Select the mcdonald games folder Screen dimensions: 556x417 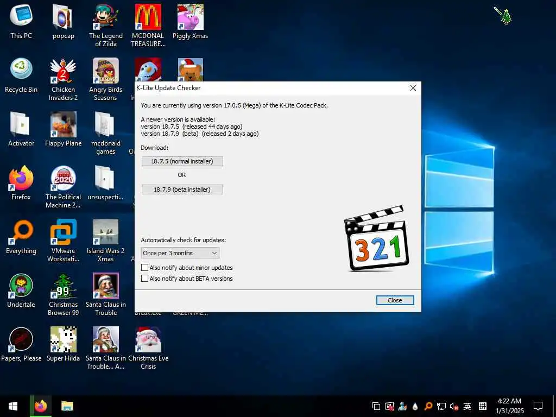click(106, 134)
